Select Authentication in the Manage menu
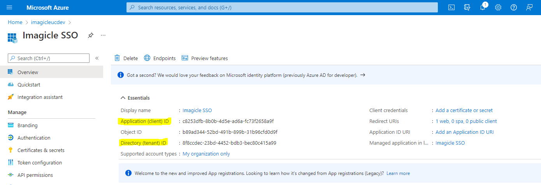 [x=34, y=138]
